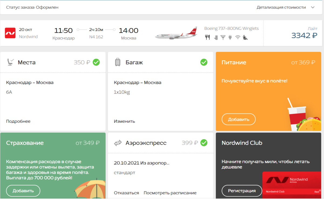Click the reclining seat amenity icon
Image resolution: width=324 pixels, height=199 pixels.
click(245, 38)
